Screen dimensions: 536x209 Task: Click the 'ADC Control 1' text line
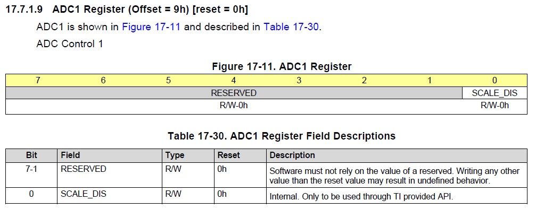(70, 44)
